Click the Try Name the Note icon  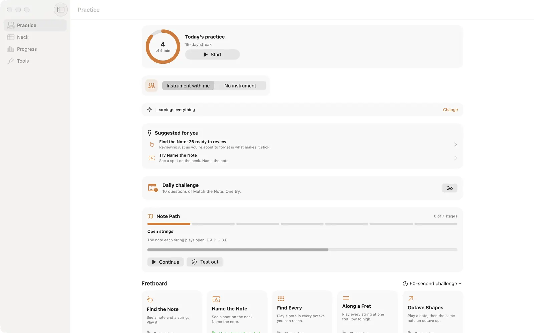(152, 158)
